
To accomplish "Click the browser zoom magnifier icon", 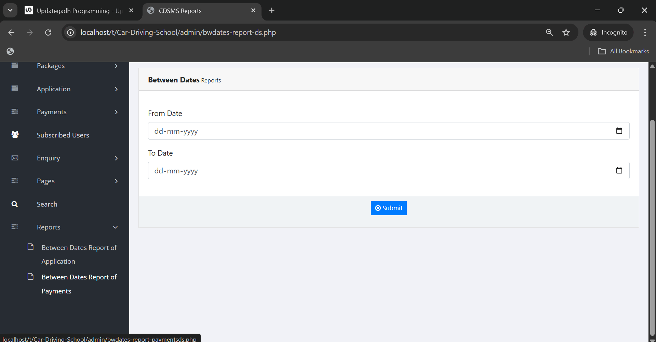I will click(549, 32).
